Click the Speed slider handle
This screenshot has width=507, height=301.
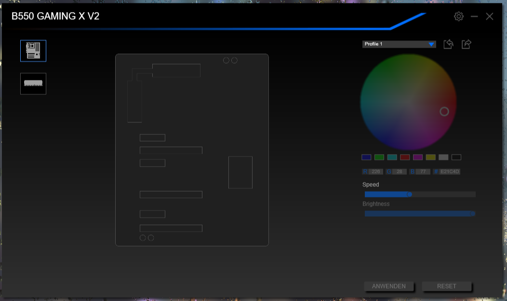(x=409, y=195)
